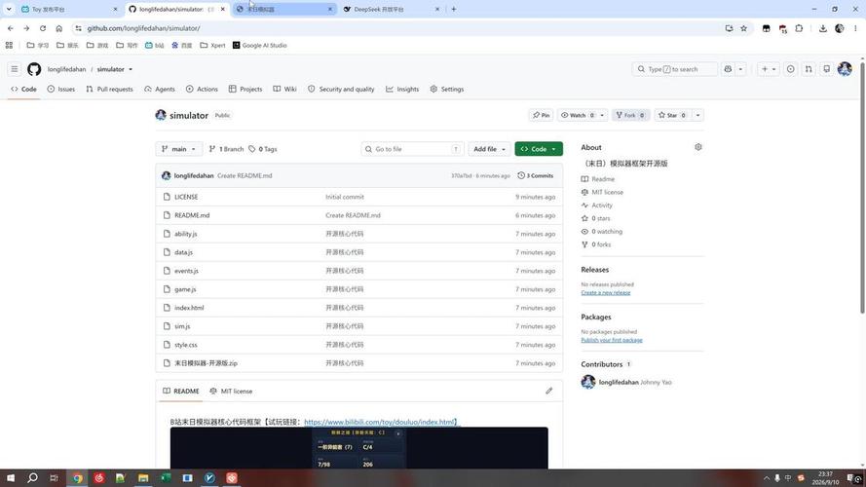866x487 pixels.
Task: Edit README with the pencil icon
Action: [x=549, y=391]
